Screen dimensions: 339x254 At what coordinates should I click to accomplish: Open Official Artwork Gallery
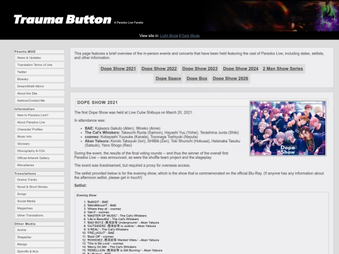pyautogui.click(x=40, y=158)
